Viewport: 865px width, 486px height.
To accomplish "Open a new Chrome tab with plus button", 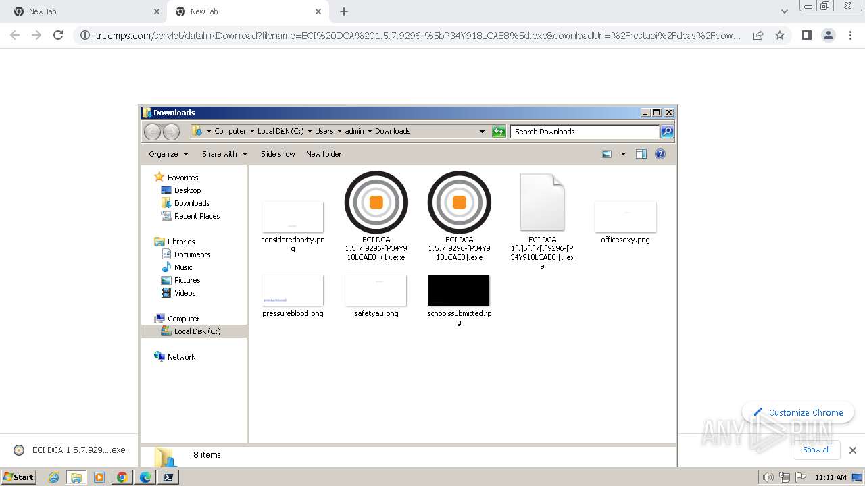I will coord(344,11).
